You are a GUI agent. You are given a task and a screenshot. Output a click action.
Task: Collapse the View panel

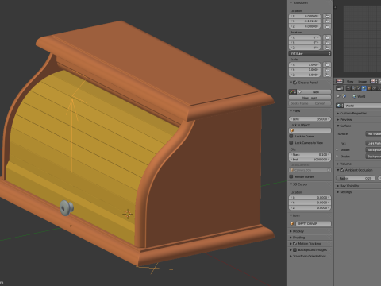coord(291,110)
